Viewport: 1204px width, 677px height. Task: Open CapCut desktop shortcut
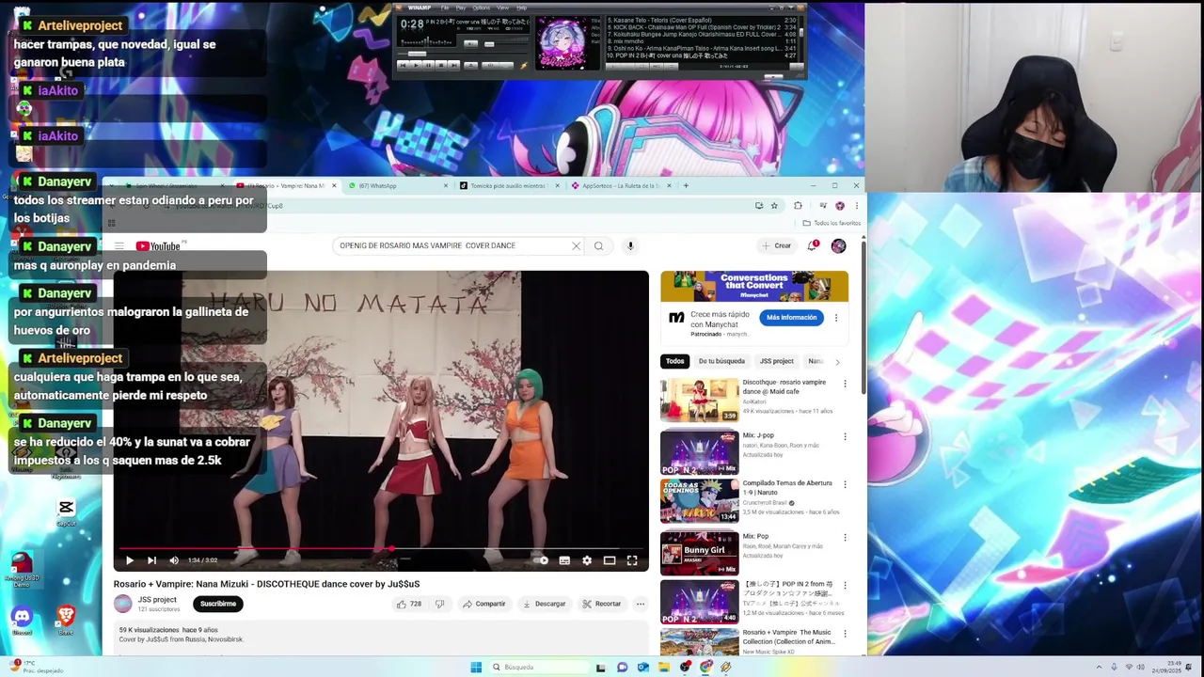[66, 512]
